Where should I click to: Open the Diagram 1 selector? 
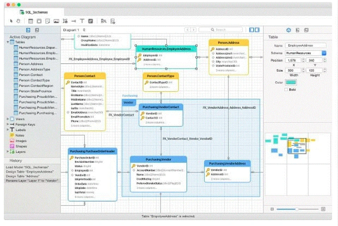click(74, 30)
